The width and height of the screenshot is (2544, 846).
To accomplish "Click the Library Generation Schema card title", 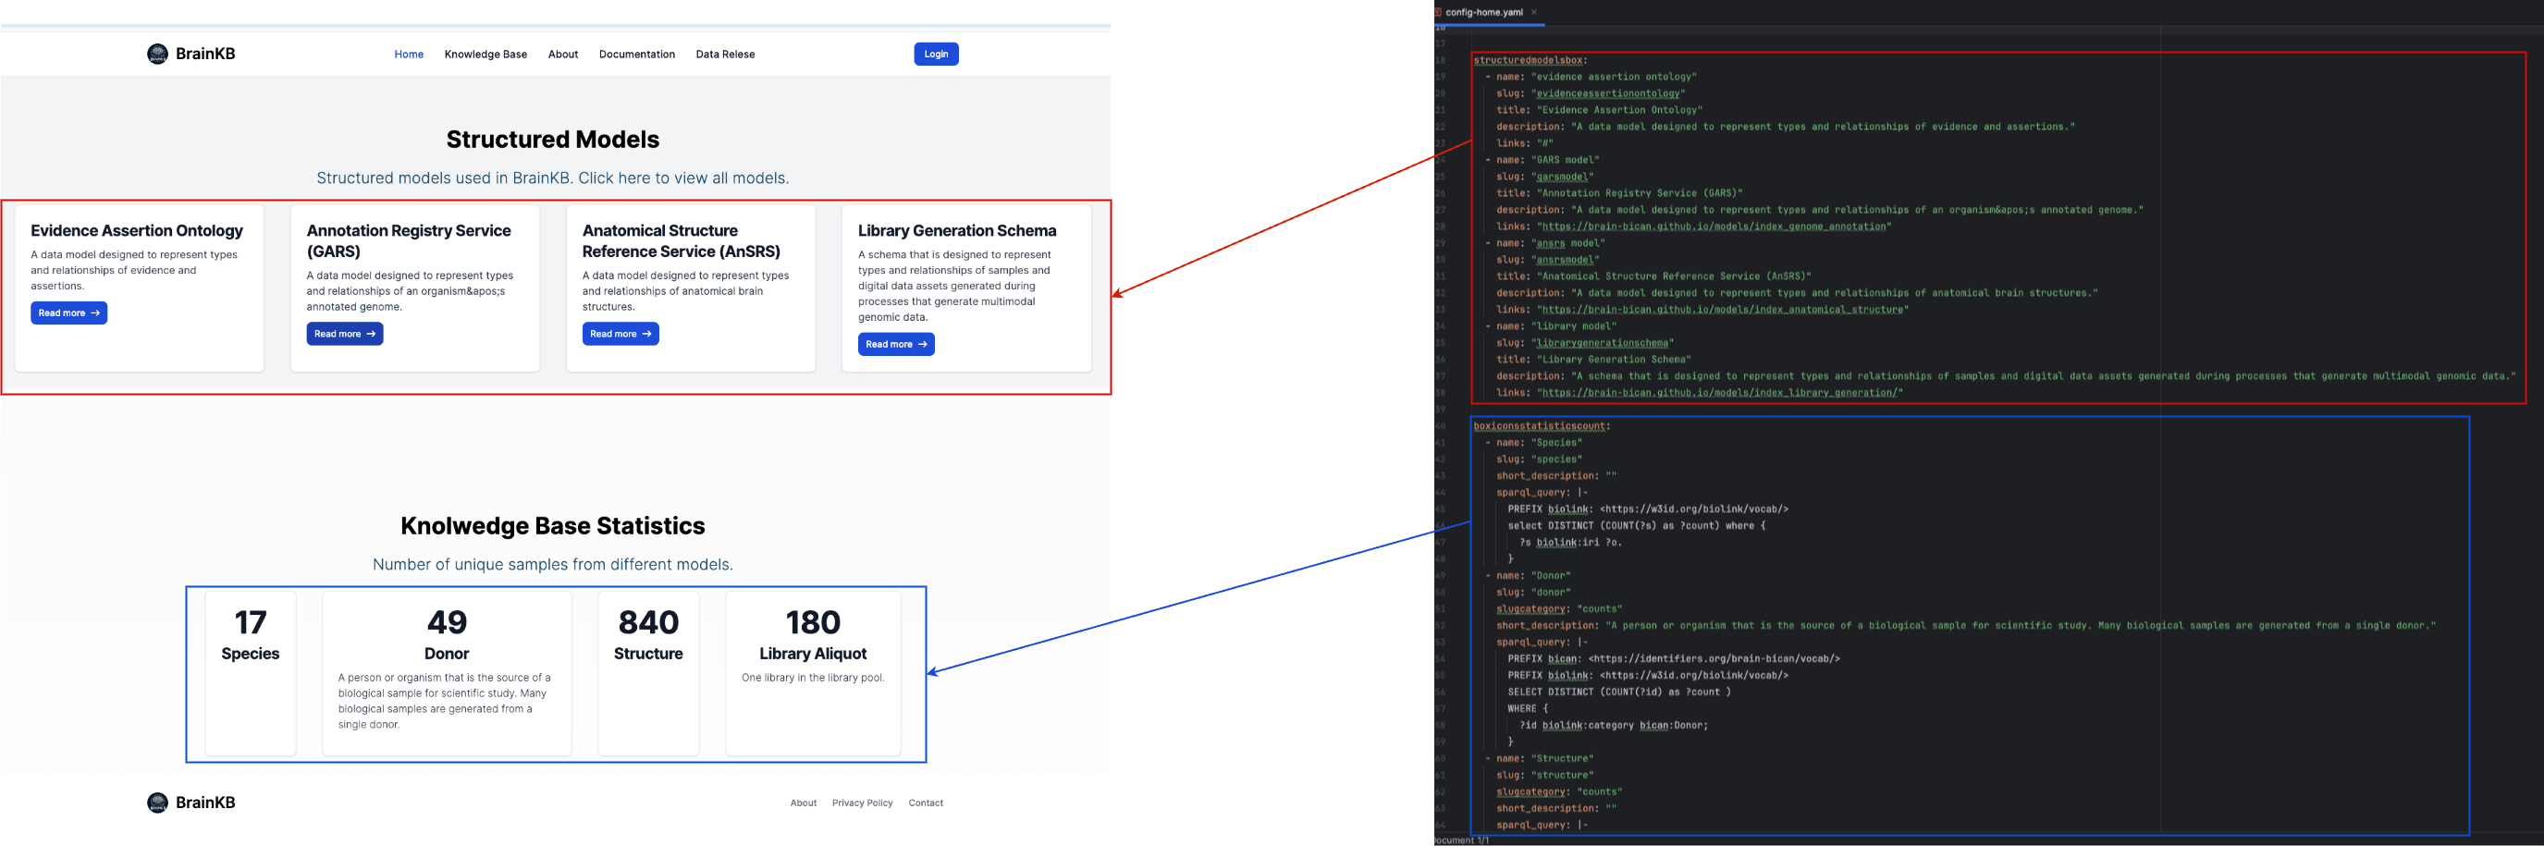I will pos(957,231).
